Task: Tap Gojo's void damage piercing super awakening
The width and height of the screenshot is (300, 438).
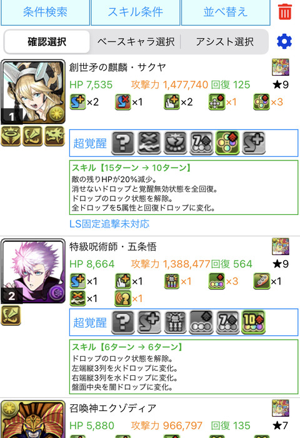Action: coord(175,322)
